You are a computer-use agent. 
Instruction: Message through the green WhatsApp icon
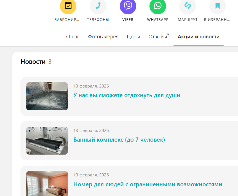(x=158, y=6)
